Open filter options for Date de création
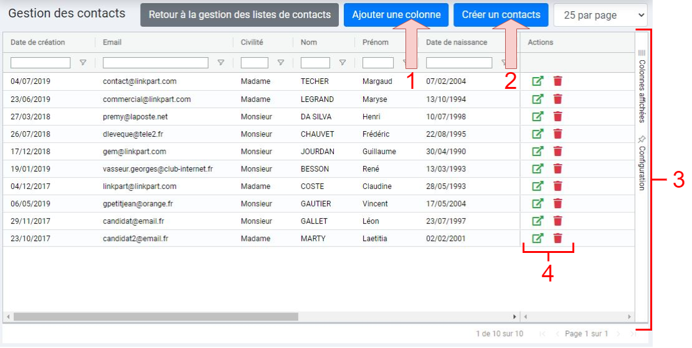 tap(82, 63)
